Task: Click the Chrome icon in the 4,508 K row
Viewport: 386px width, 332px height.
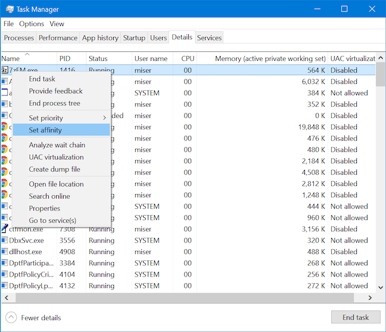Action: coord(4,172)
